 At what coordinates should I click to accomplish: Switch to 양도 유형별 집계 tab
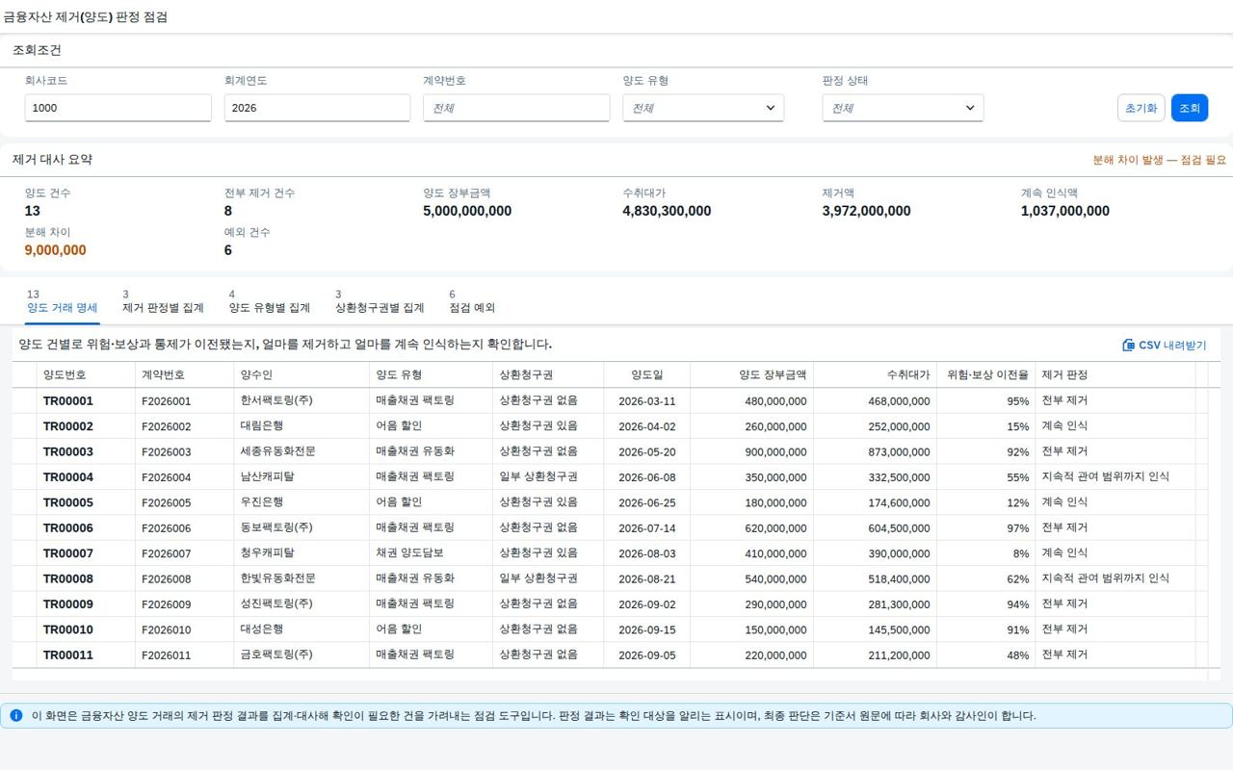(x=270, y=301)
